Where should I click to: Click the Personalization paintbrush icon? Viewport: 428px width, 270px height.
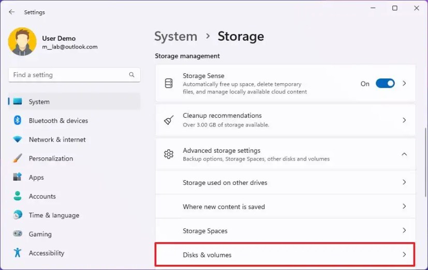tap(18, 158)
